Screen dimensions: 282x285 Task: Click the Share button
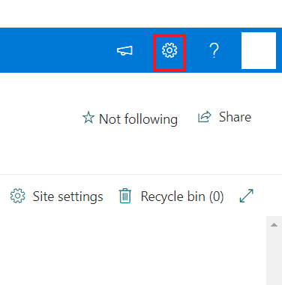pyautogui.click(x=224, y=117)
